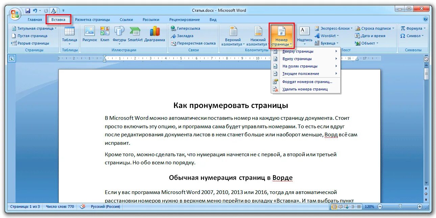The height and width of the screenshot is (218, 436).
Task: Switch to Draft view
Action: click(359, 207)
